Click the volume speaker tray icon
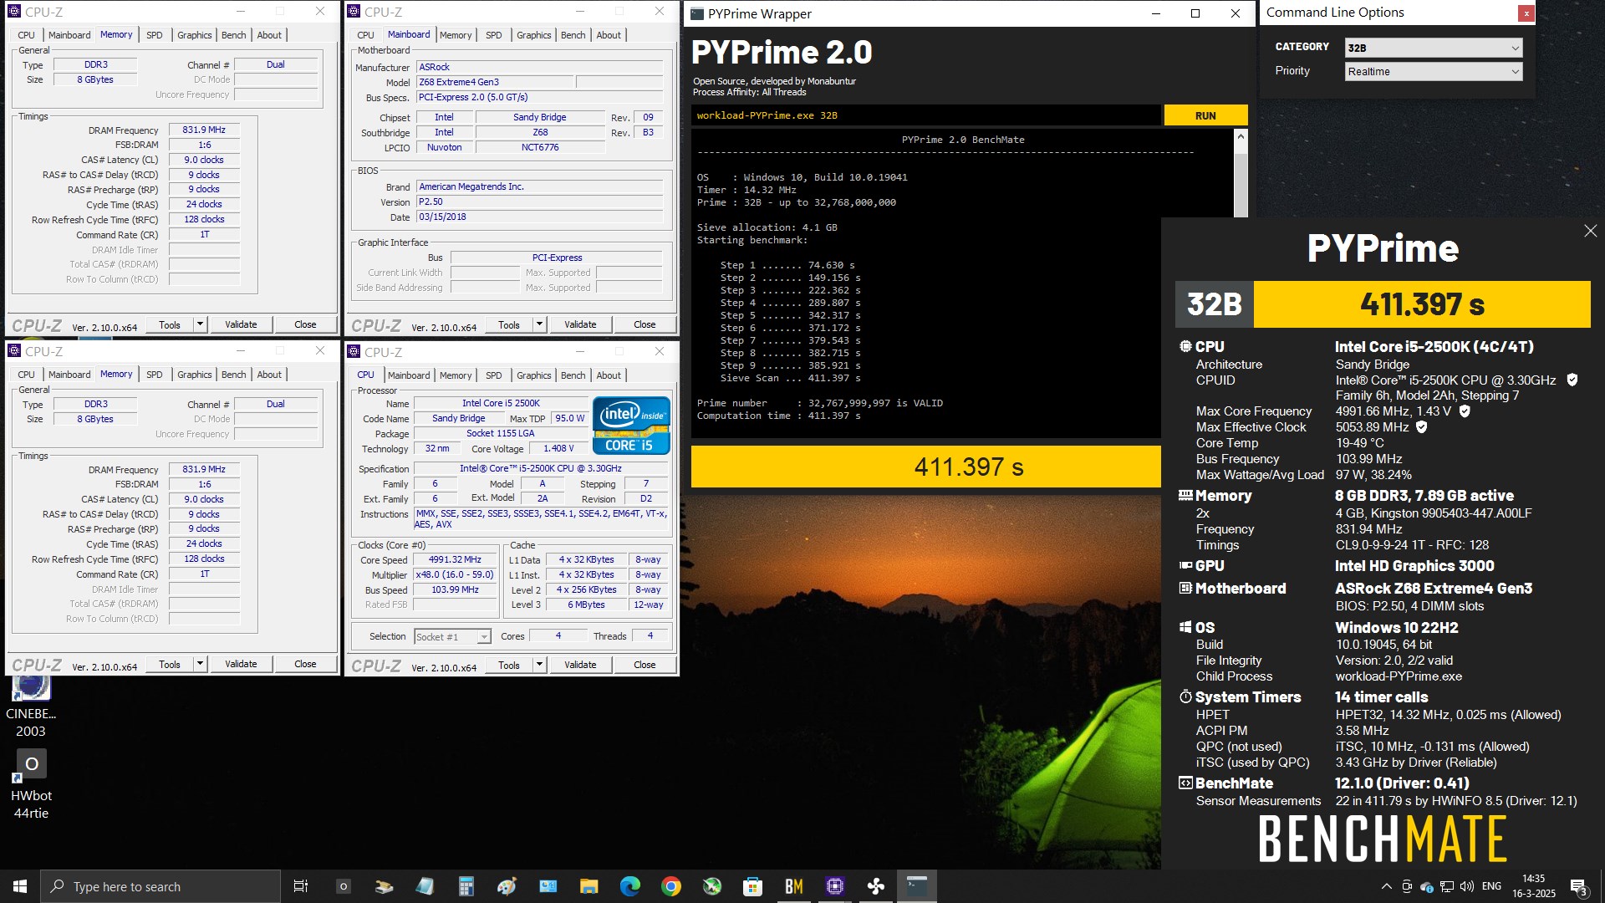Image resolution: width=1605 pixels, height=903 pixels. click(x=1467, y=886)
